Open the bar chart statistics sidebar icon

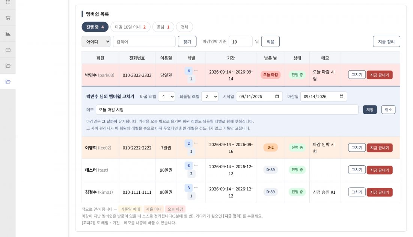coord(8,34)
